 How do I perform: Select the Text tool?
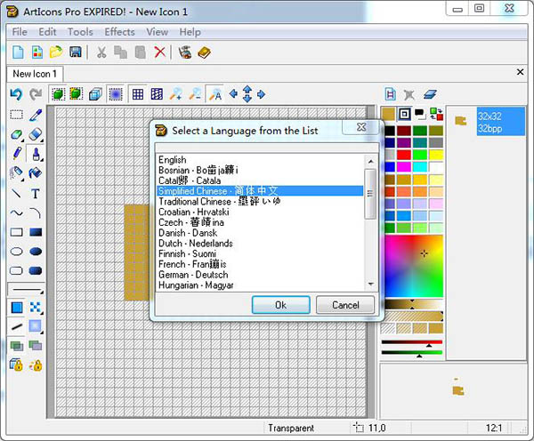click(x=36, y=194)
